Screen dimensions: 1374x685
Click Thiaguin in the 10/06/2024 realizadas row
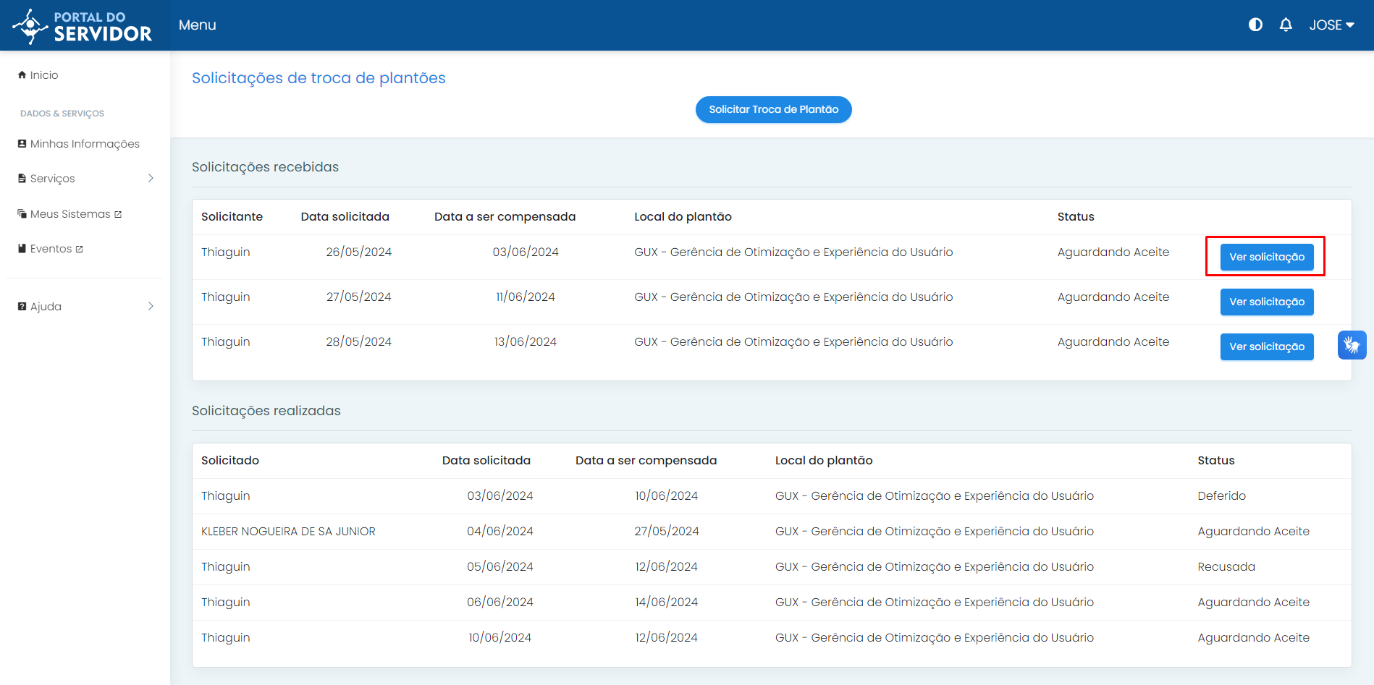click(226, 637)
